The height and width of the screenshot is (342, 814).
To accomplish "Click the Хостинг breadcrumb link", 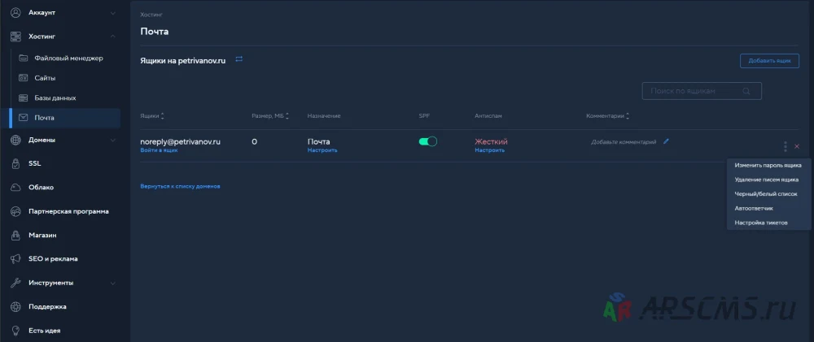I will [151, 15].
